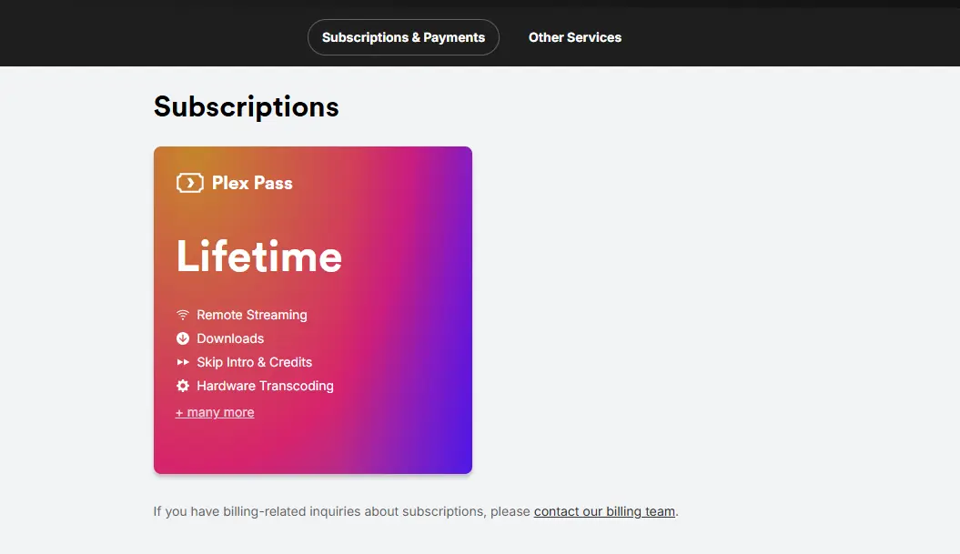Screen dimensions: 960x554
Task: Click the fast-forward Skip Intro icon
Action: pos(183,362)
